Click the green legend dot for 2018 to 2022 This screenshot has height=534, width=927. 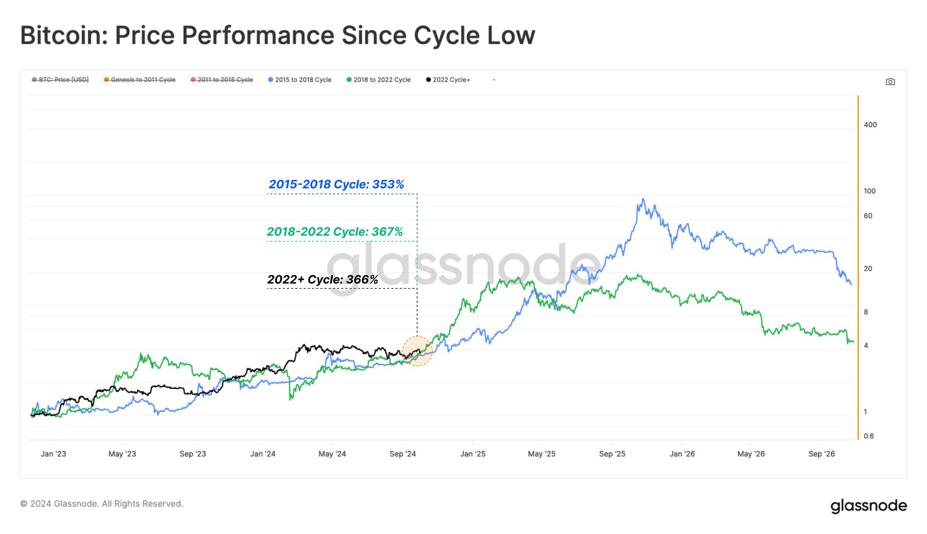point(349,80)
